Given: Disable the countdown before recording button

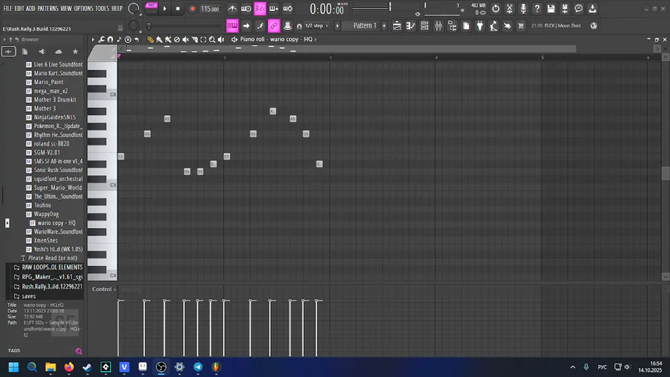Looking at the screenshot, I should click(x=260, y=8).
